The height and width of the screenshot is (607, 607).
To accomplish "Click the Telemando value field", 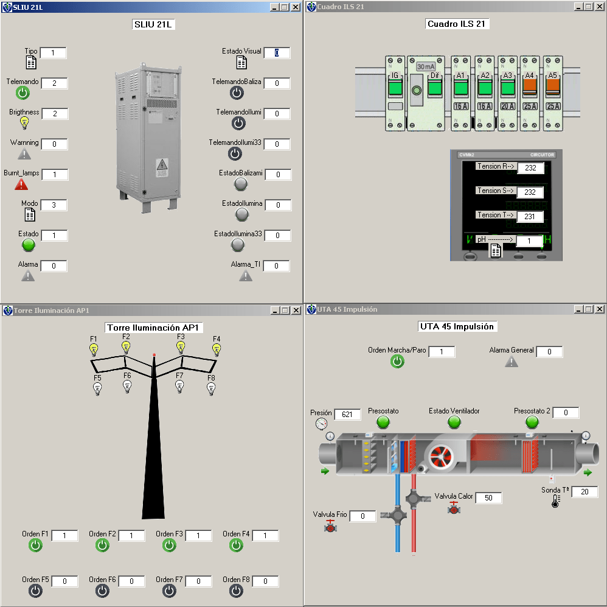I will 55,83.
